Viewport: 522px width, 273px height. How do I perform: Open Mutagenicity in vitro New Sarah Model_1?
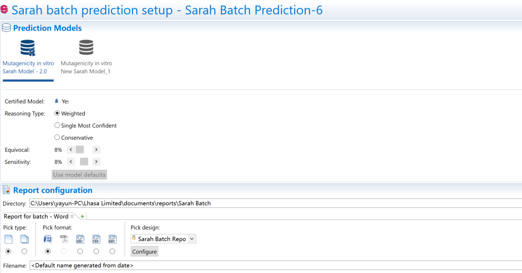86,67
